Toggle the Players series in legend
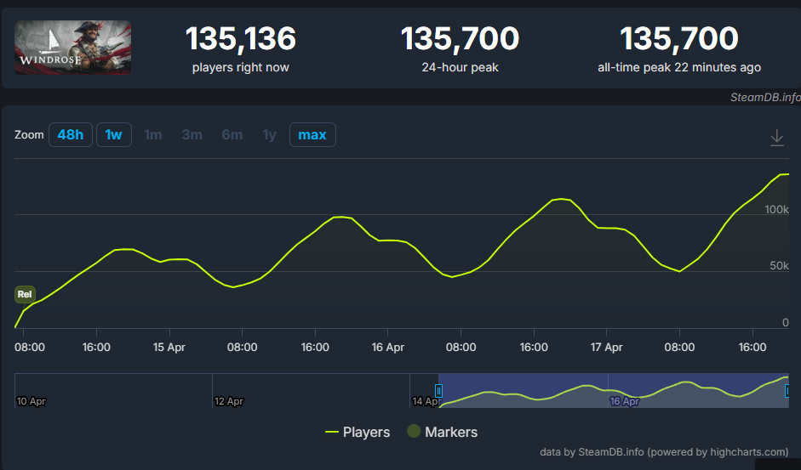Image resolution: width=801 pixels, height=470 pixels. 357,433
